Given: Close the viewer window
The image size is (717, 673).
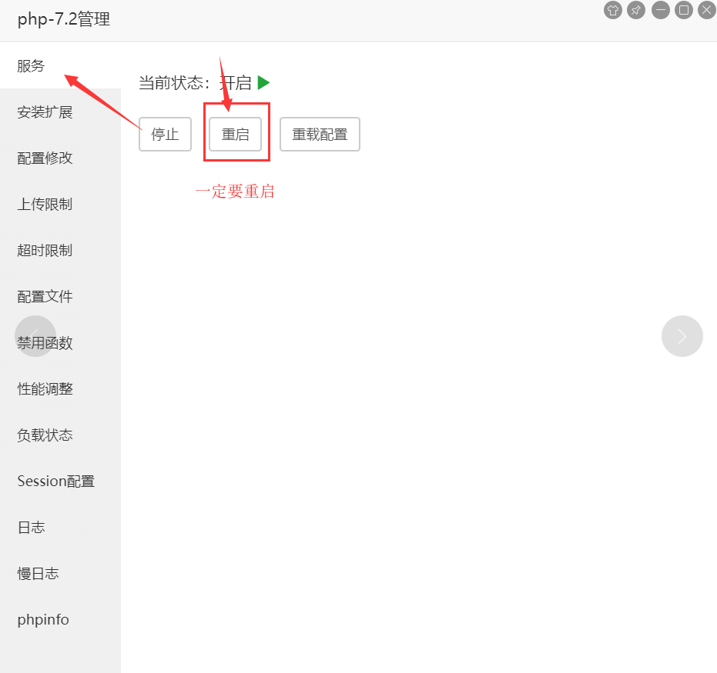Looking at the screenshot, I should point(707,10).
